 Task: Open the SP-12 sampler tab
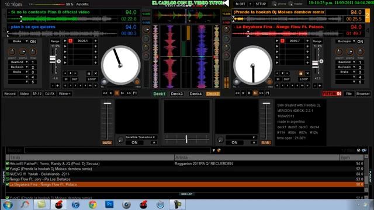click(37, 93)
